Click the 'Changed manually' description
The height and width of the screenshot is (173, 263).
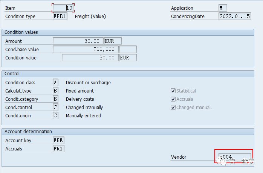click(x=84, y=107)
